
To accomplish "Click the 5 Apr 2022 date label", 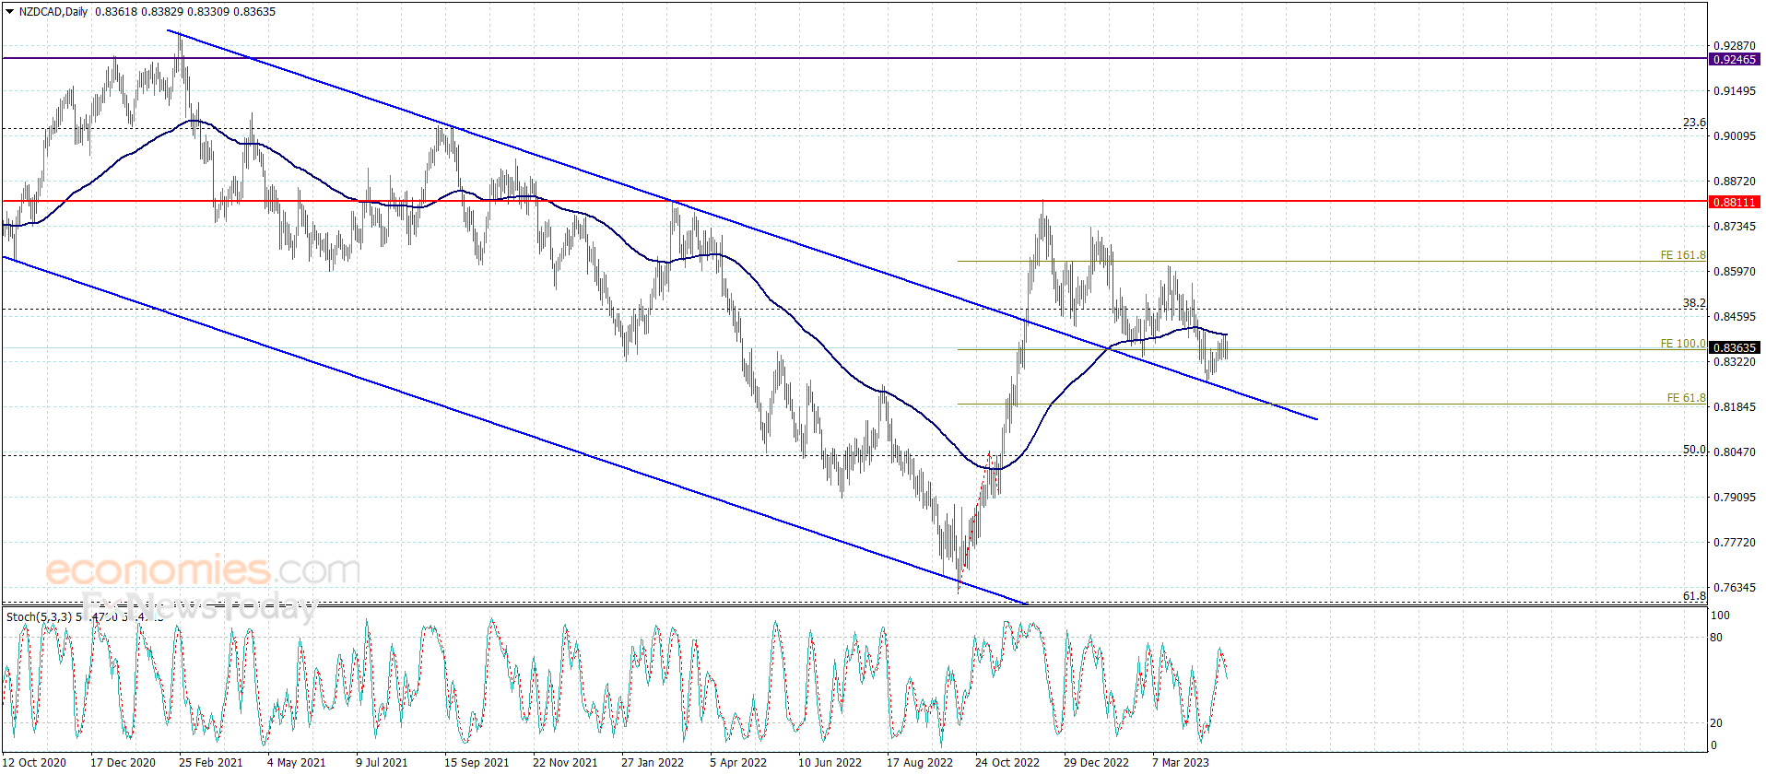I will click(738, 762).
